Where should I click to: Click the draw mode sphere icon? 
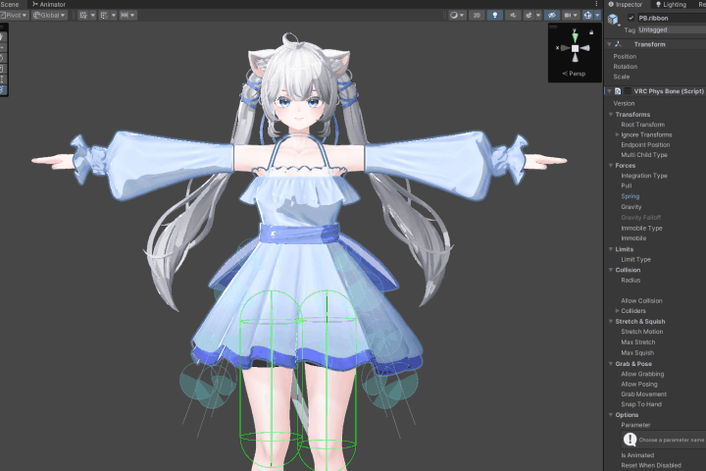coord(454,16)
